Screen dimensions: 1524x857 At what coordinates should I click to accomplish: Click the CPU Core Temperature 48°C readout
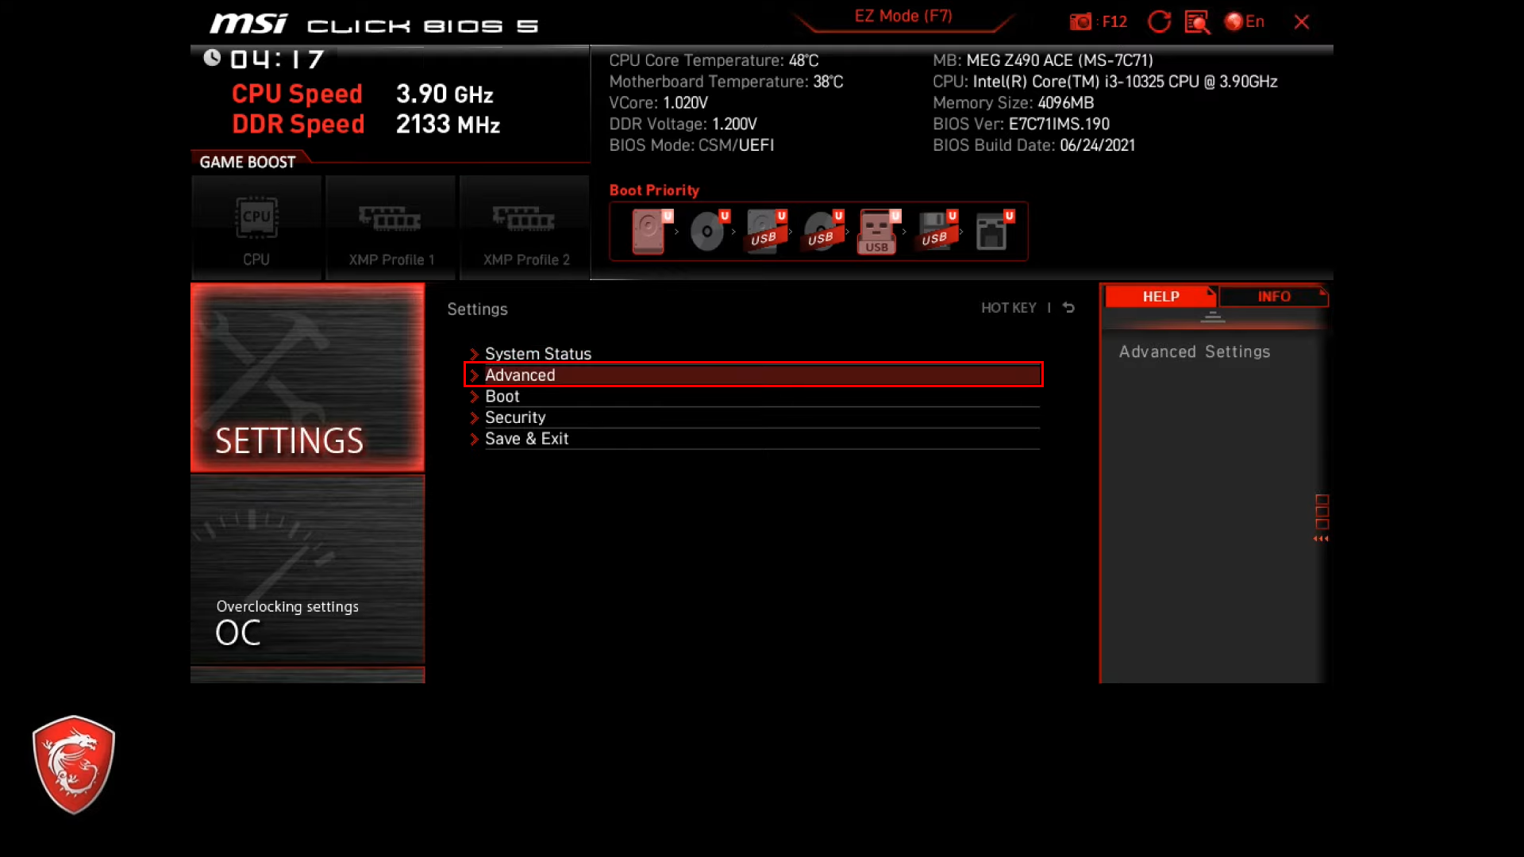714,60
